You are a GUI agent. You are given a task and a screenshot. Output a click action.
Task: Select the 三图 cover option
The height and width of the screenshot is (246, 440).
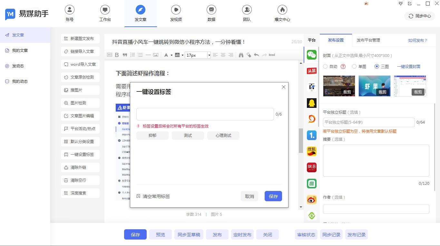(376, 66)
